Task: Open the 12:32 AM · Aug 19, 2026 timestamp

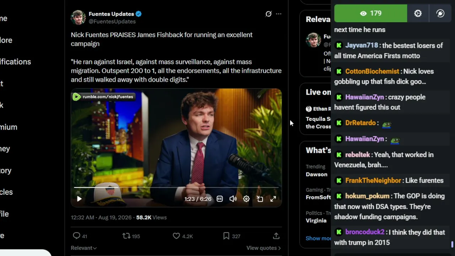Action: (101, 217)
